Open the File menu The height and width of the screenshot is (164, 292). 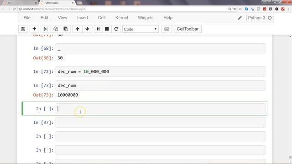27,18
